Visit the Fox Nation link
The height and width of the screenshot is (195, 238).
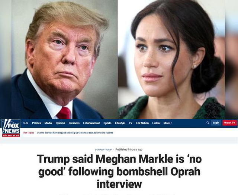(x=142, y=123)
